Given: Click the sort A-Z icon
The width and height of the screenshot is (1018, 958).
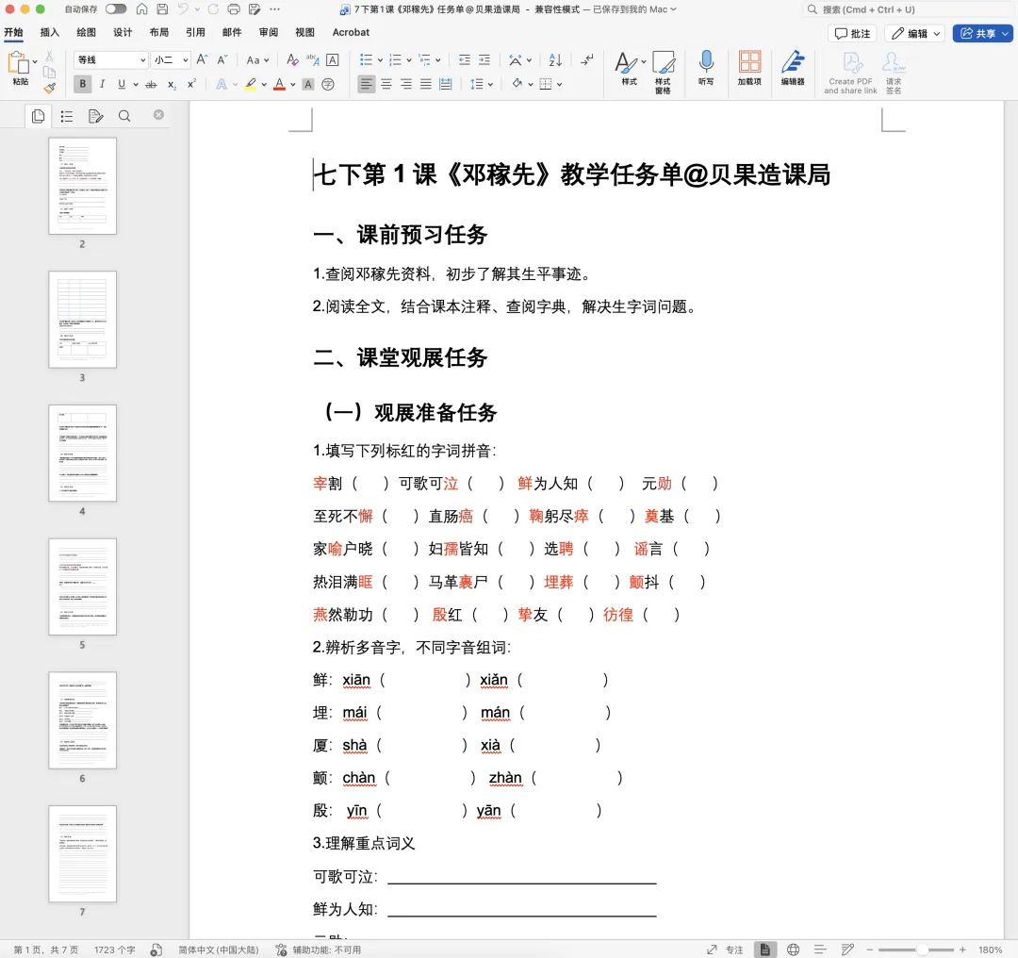Looking at the screenshot, I should click(555, 59).
